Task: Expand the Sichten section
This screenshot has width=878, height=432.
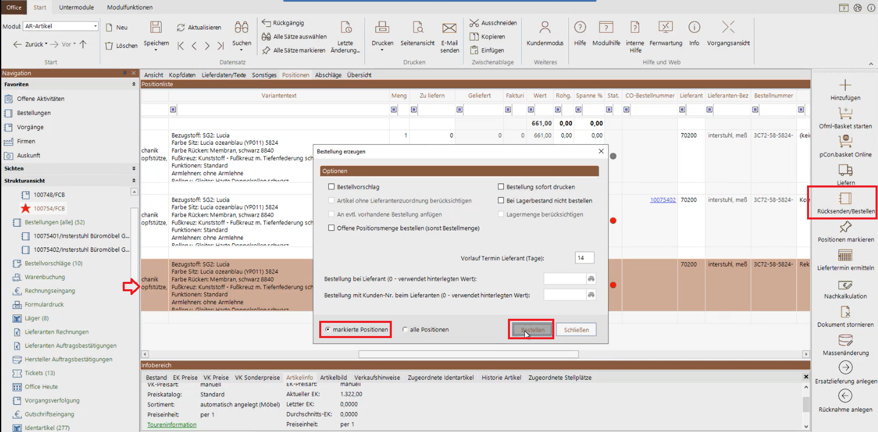Action: point(134,169)
